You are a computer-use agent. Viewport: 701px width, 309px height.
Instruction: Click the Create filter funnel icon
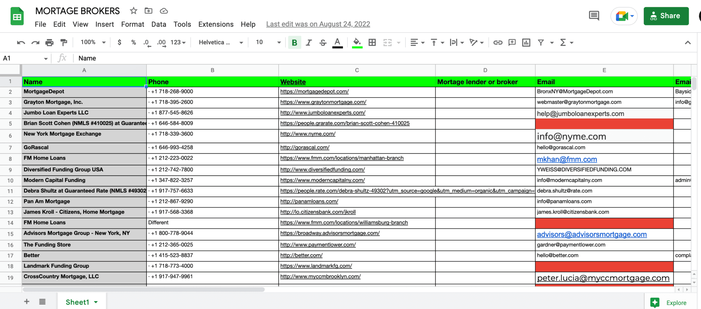click(541, 42)
